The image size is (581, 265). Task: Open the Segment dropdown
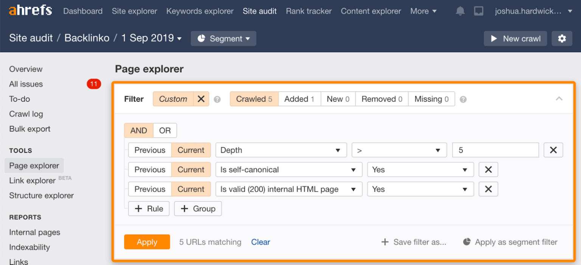(x=223, y=38)
